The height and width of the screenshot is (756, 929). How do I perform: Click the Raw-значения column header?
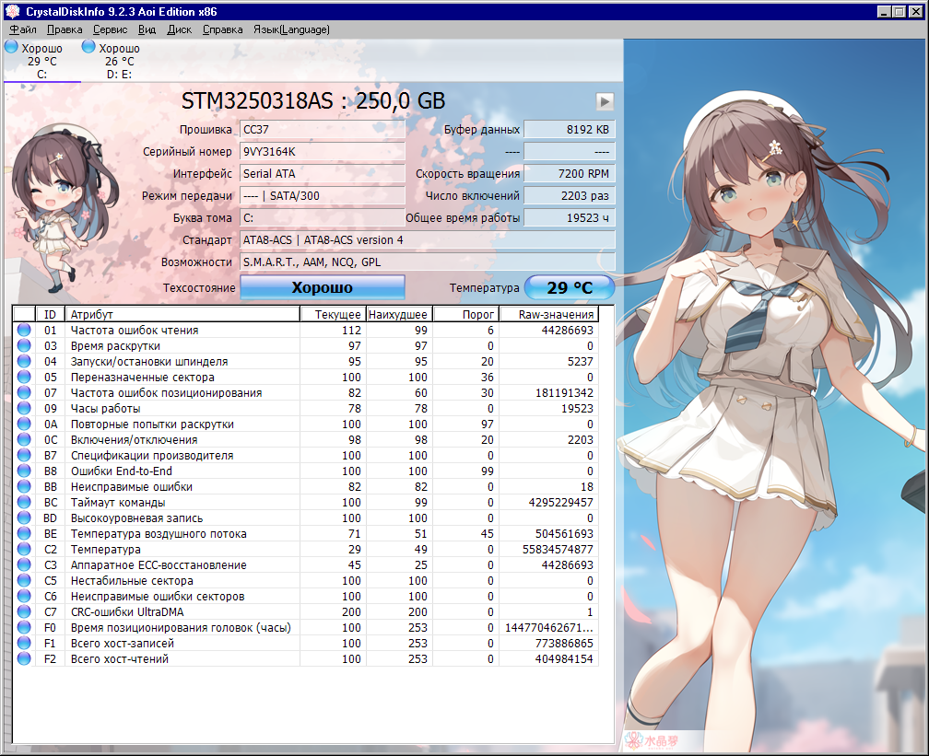click(554, 315)
